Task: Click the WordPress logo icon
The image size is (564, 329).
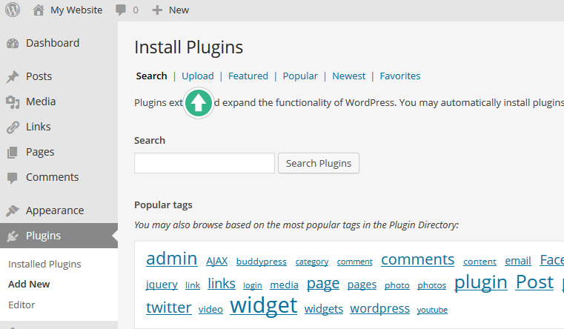Action: (12, 10)
